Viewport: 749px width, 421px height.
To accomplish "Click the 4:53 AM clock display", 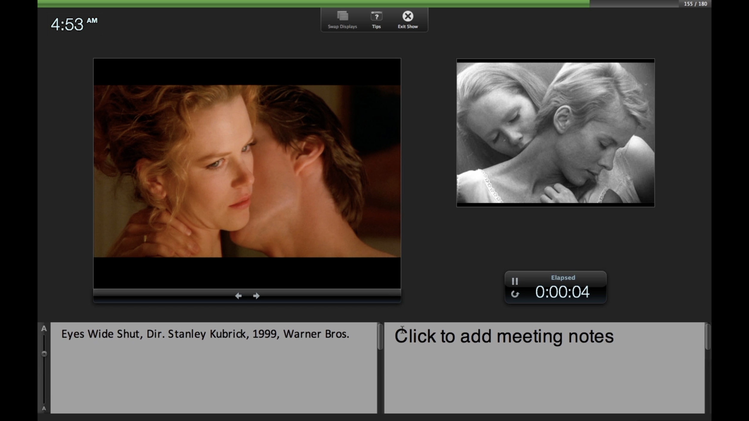I will [x=74, y=24].
